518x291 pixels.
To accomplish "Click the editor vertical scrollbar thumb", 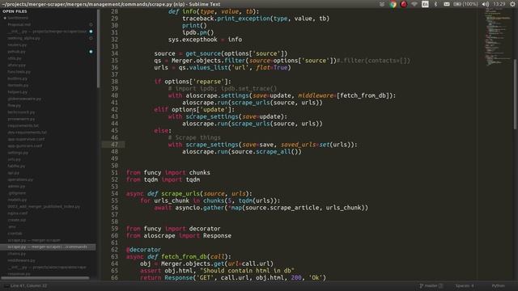I will [515, 94].
